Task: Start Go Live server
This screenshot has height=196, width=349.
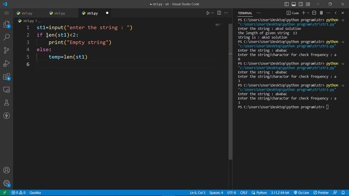Action: pyautogui.click(x=302, y=193)
